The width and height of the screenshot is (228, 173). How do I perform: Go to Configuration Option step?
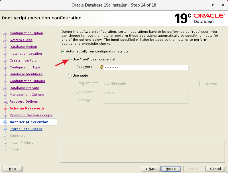[26, 33]
